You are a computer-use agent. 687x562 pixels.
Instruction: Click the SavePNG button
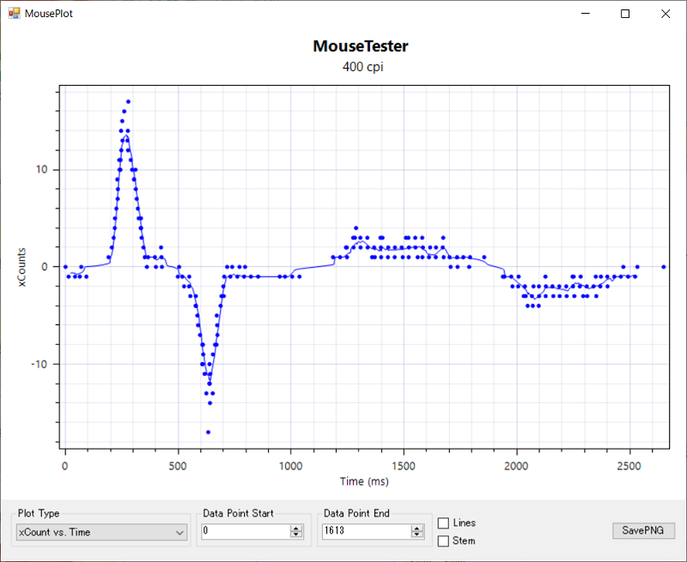tap(643, 530)
